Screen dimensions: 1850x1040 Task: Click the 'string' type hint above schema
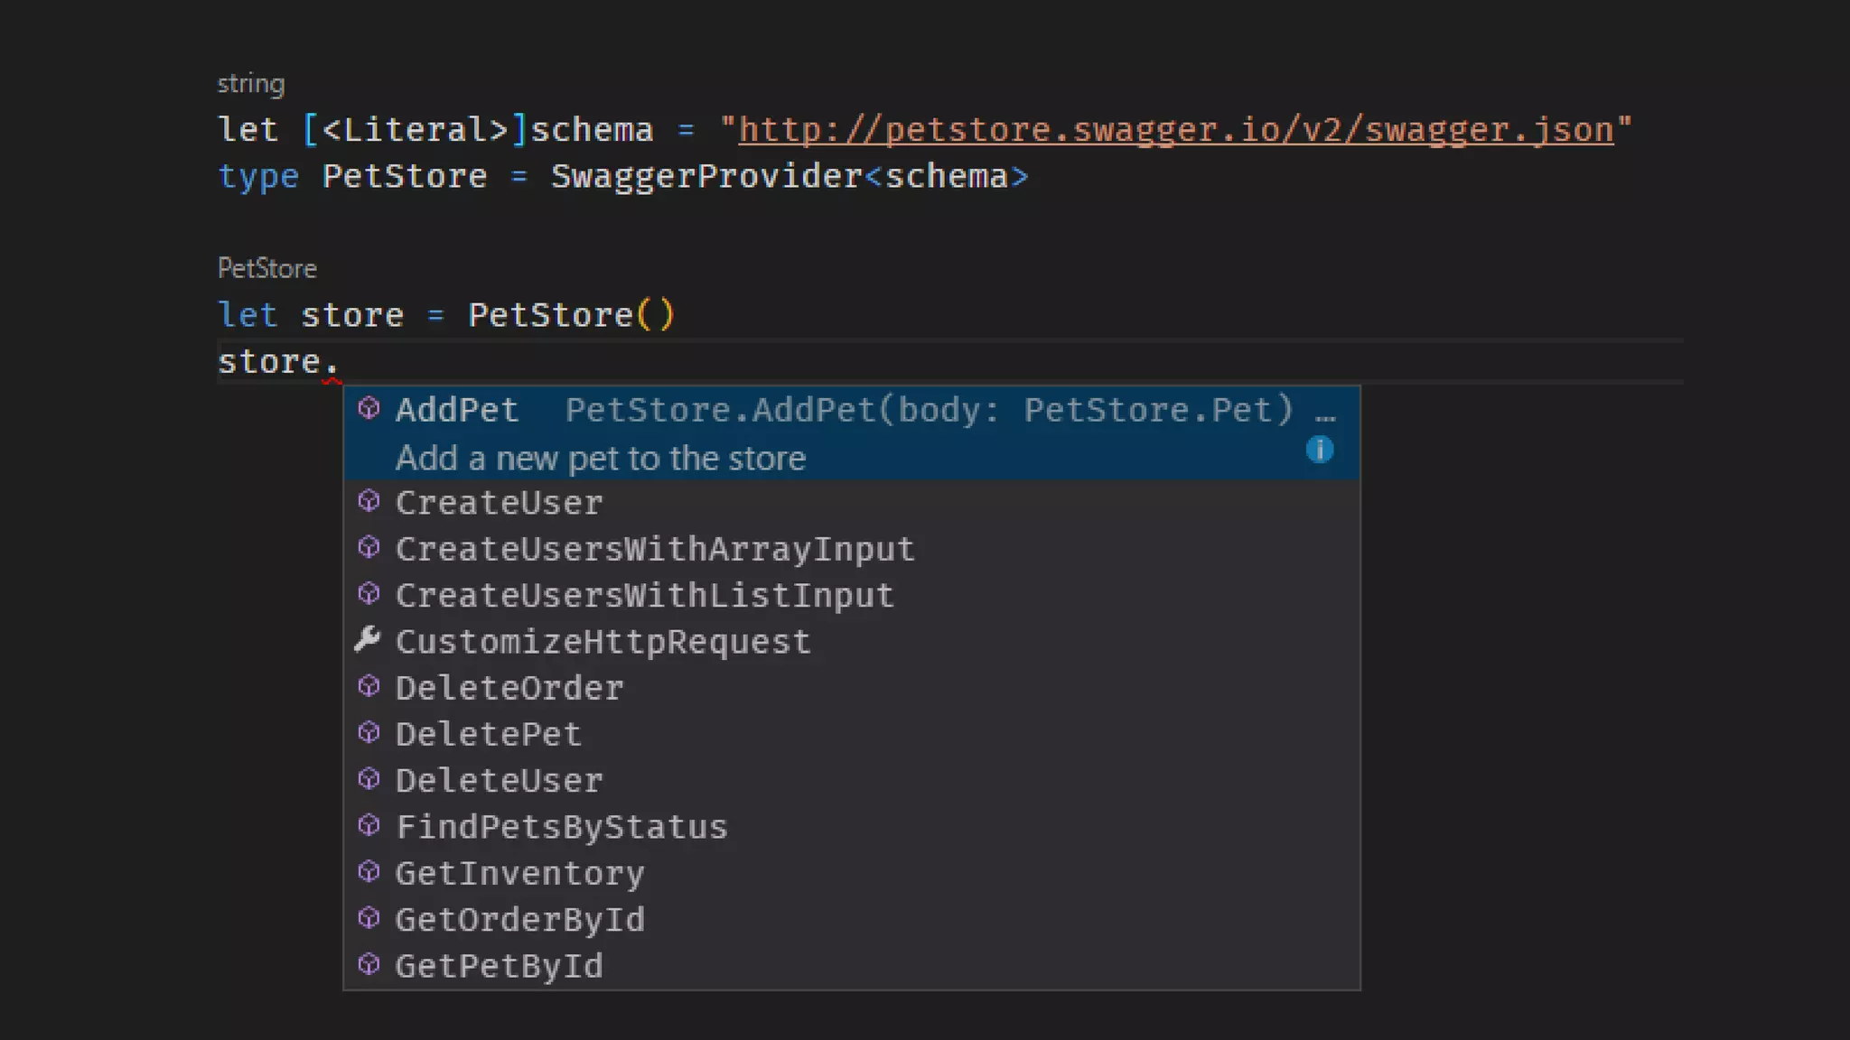(x=251, y=84)
